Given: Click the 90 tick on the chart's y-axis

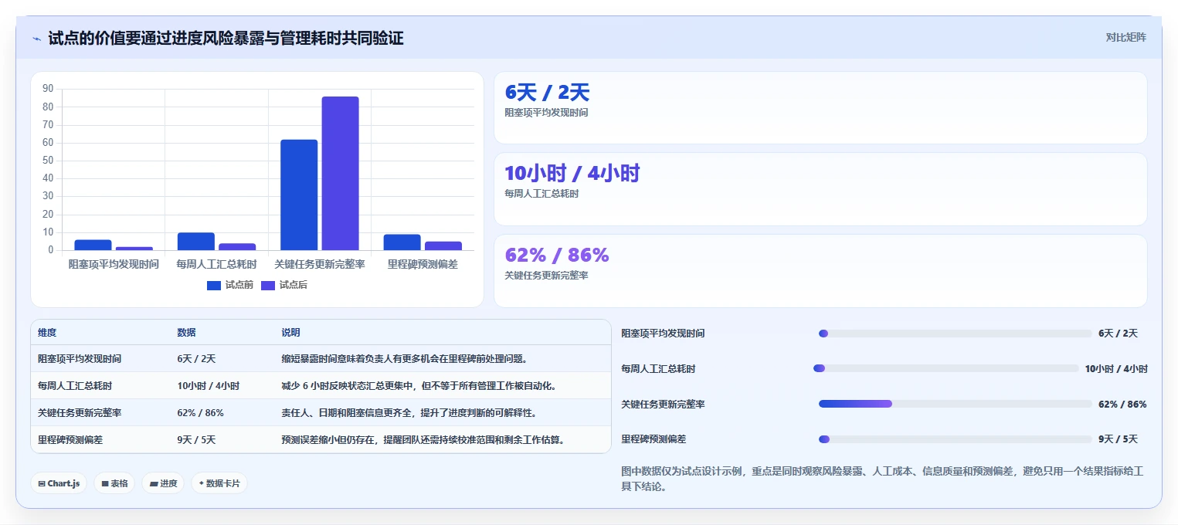Looking at the screenshot, I should click(48, 89).
